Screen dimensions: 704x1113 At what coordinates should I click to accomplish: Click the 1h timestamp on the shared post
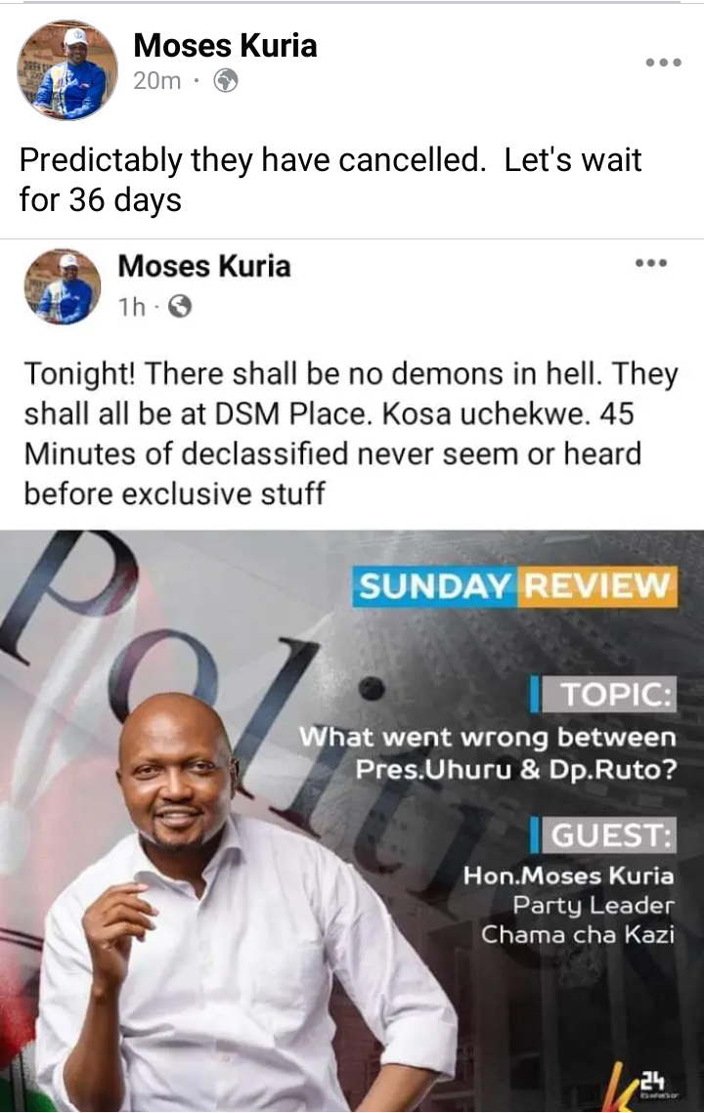(x=131, y=307)
